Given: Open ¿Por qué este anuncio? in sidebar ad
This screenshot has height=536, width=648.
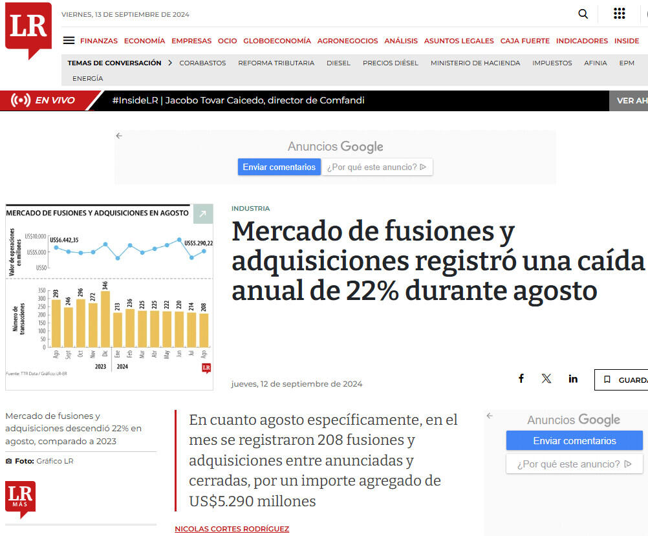Looking at the screenshot, I should click(574, 464).
